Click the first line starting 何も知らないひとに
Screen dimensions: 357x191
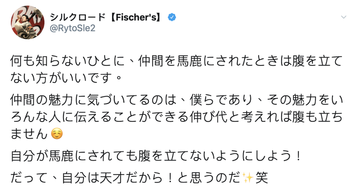point(176,61)
